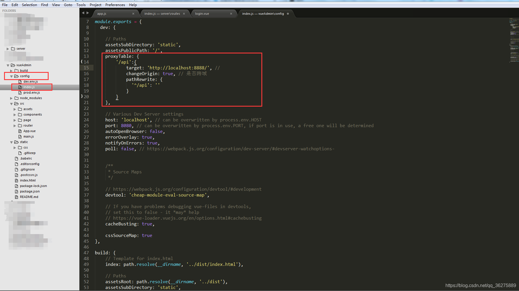
Task: Click the vueAdmin folder icon
Action: click(x=13, y=65)
